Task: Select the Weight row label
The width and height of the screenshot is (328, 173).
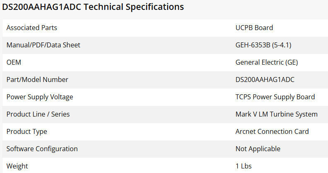Action: pos(17,166)
